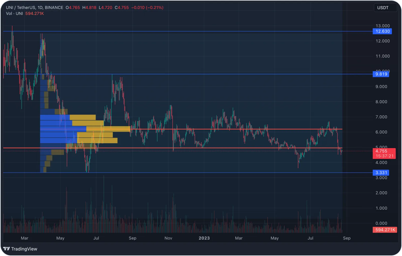Click the 2023 label on time axis
This screenshot has height=256, width=402.
tap(204, 238)
